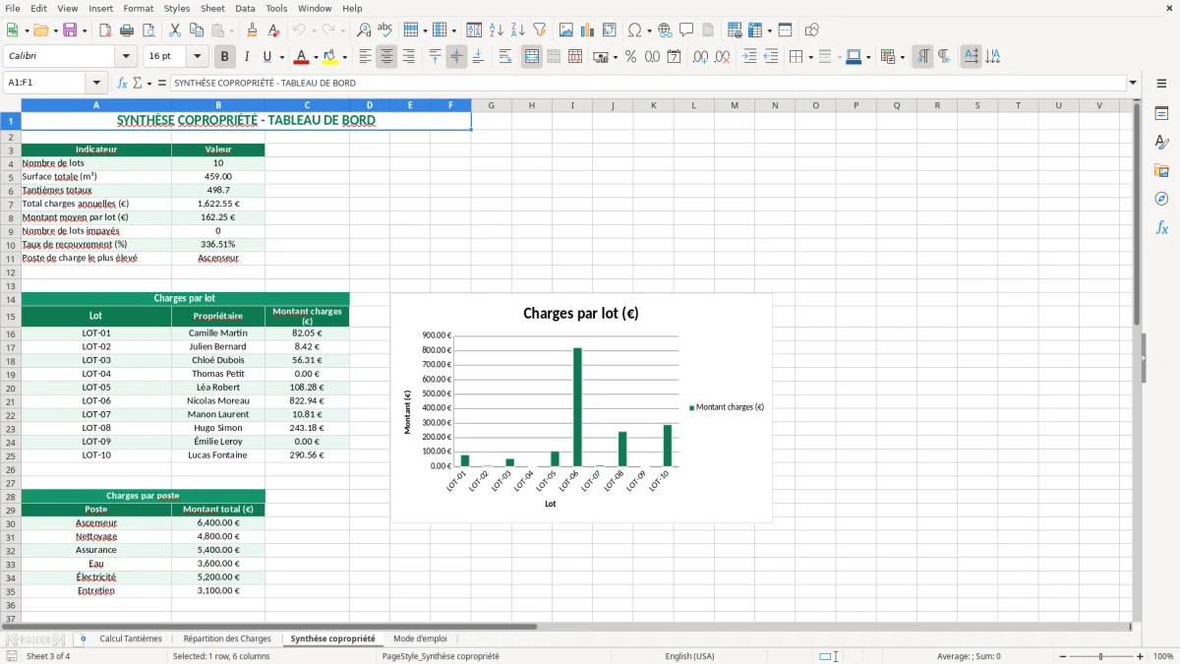The height and width of the screenshot is (664, 1180).
Task: Toggle Merge and Center Cells
Action: click(x=532, y=57)
